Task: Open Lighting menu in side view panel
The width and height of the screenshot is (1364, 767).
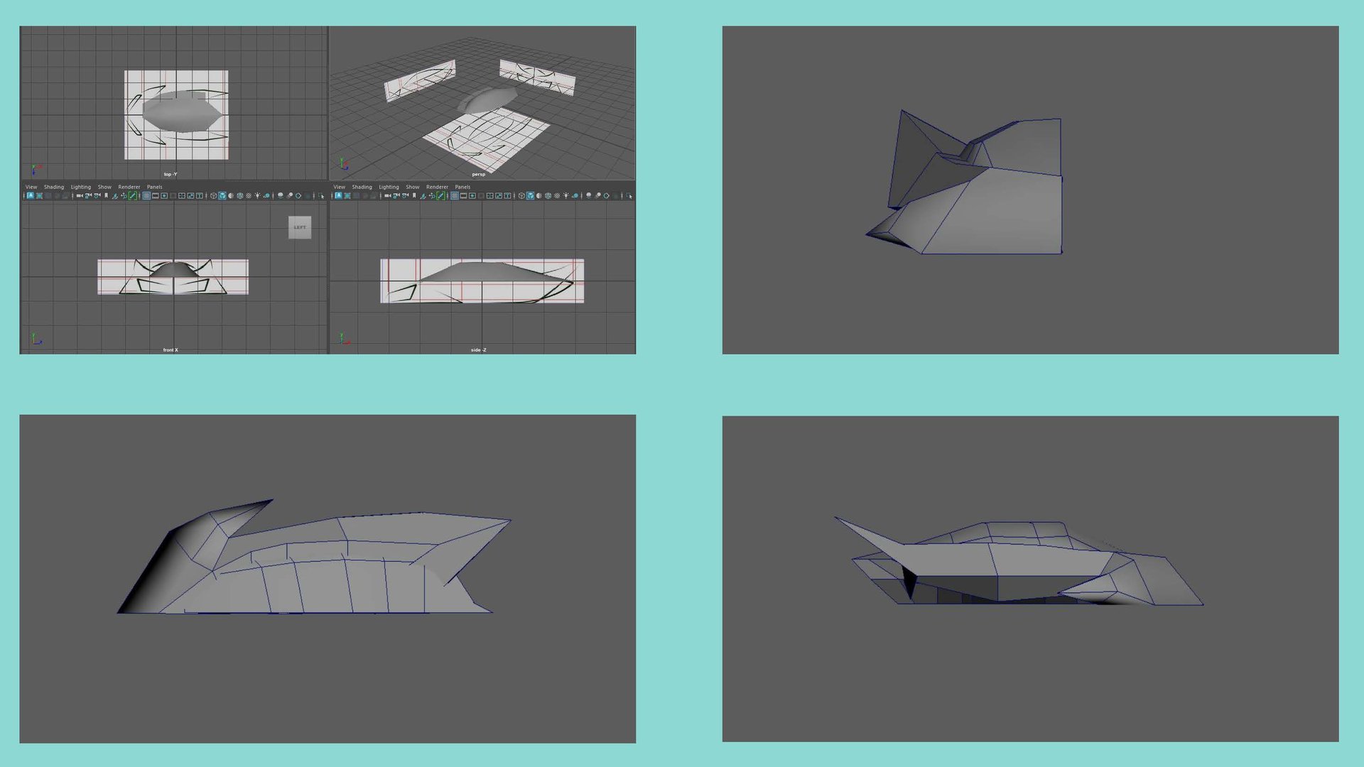Action: [x=389, y=187]
